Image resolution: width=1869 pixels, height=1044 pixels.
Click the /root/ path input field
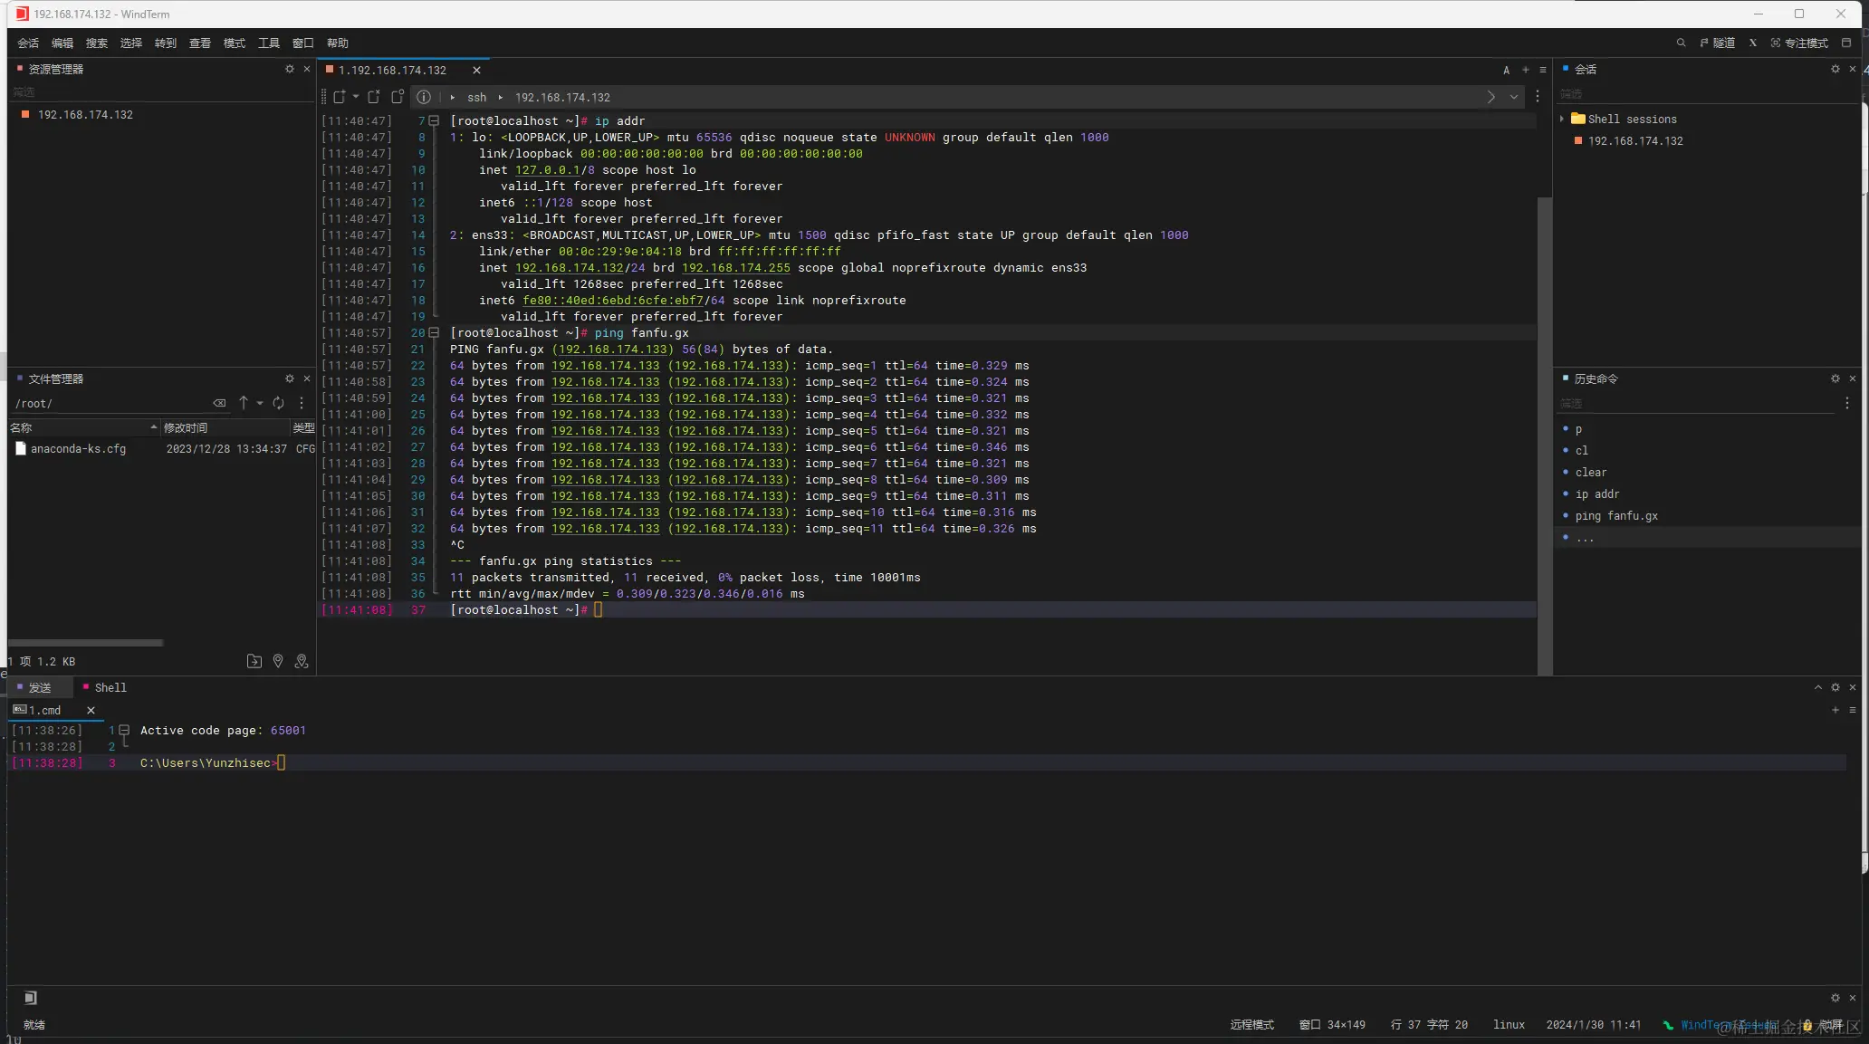(x=110, y=404)
